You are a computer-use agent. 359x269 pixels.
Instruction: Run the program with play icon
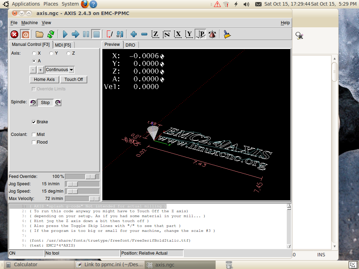(x=65, y=35)
